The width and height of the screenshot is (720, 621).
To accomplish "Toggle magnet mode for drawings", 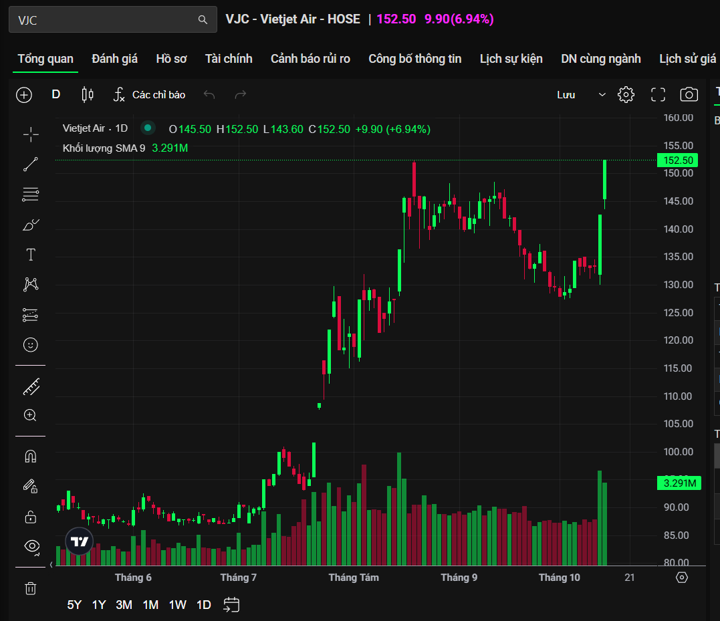I will point(31,457).
